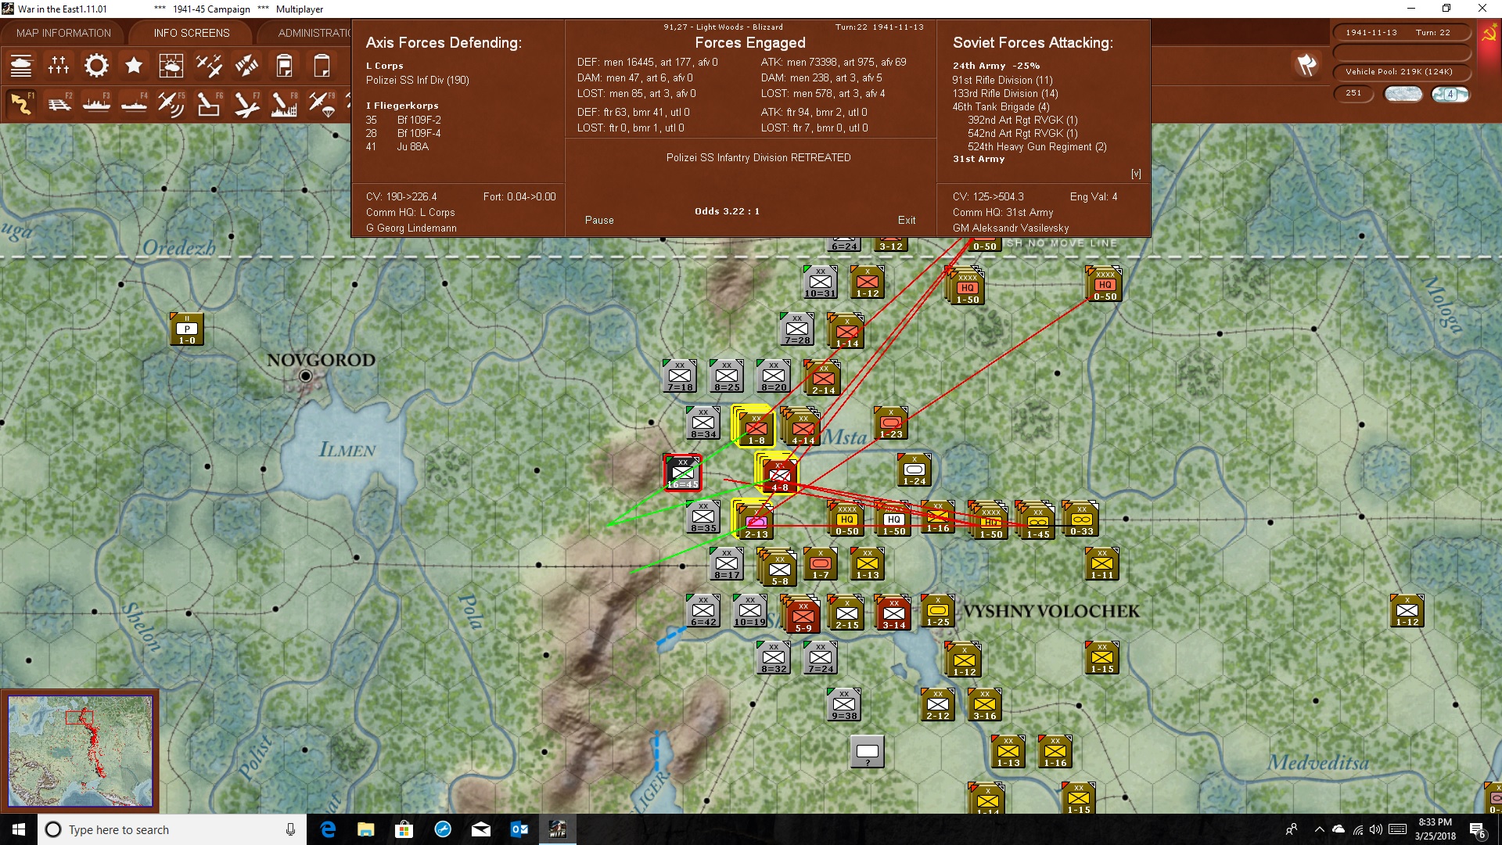The width and height of the screenshot is (1502, 845).
Task: Select the F4 amphibious transport ship icon
Action: point(134,104)
